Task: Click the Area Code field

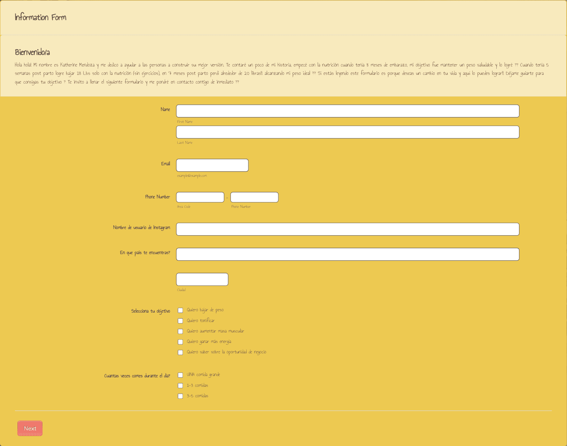Action: click(200, 197)
